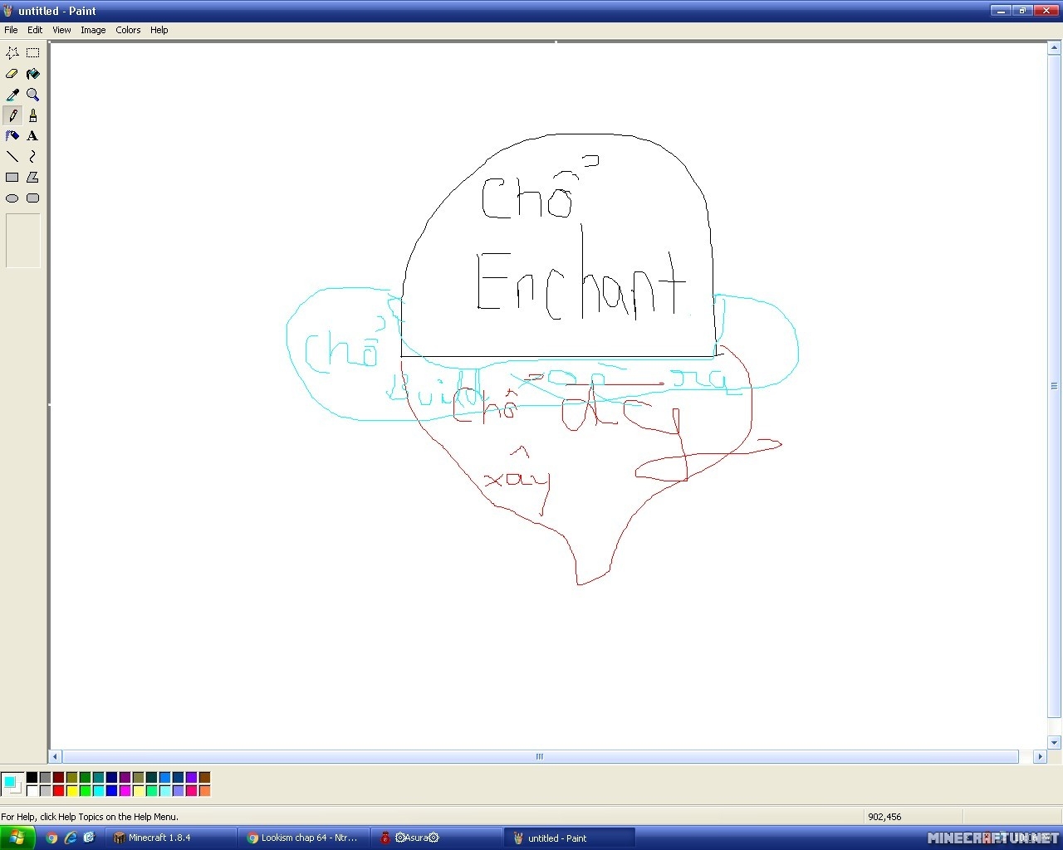Select the Rectangle shape tool
Image resolution: width=1063 pixels, height=850 pixels.
[x=12, y=178]
